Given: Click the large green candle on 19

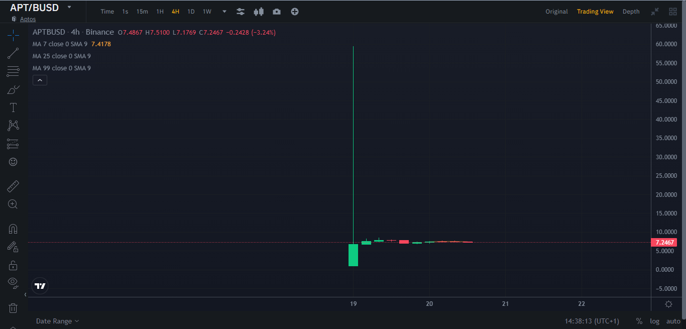Looking at the screenshot, I should coord(353,255).
